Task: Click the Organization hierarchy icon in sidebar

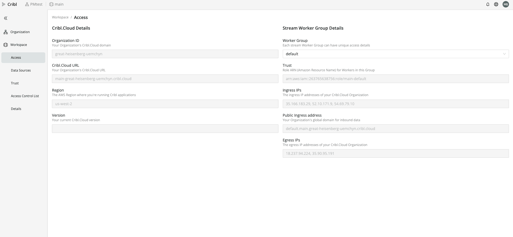Action: coord(6,32)
